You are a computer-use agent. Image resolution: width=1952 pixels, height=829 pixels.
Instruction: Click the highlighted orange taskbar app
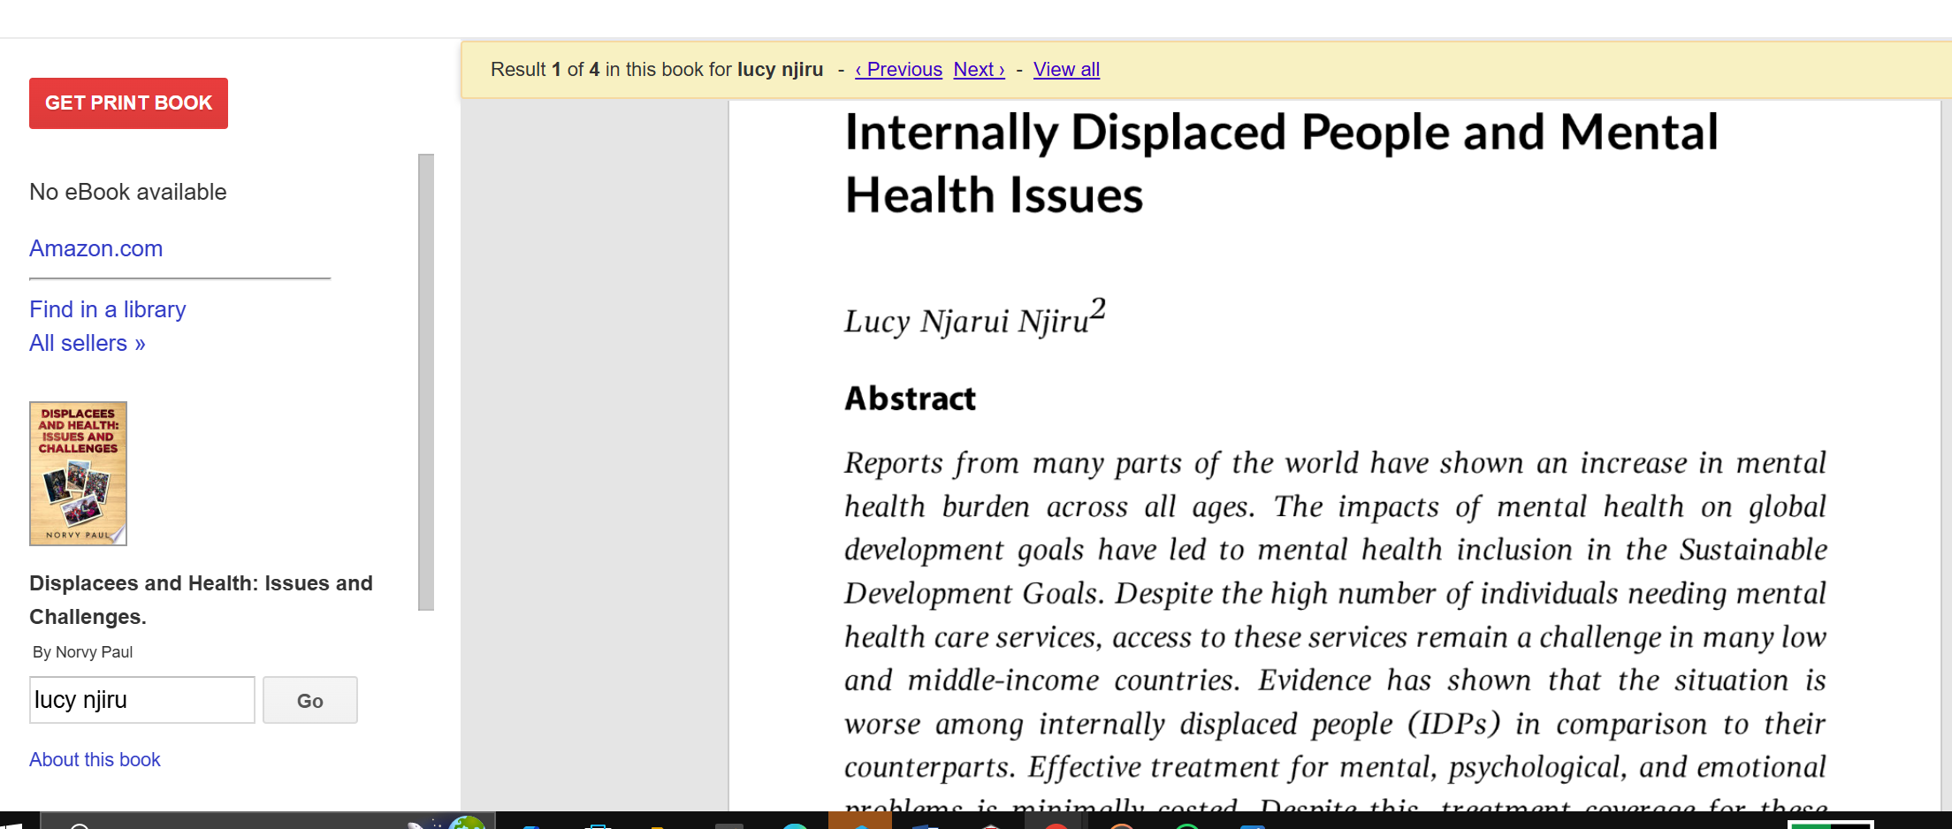[859, 821]
